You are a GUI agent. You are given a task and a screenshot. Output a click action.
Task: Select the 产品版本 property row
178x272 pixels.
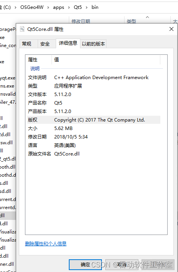94,112
